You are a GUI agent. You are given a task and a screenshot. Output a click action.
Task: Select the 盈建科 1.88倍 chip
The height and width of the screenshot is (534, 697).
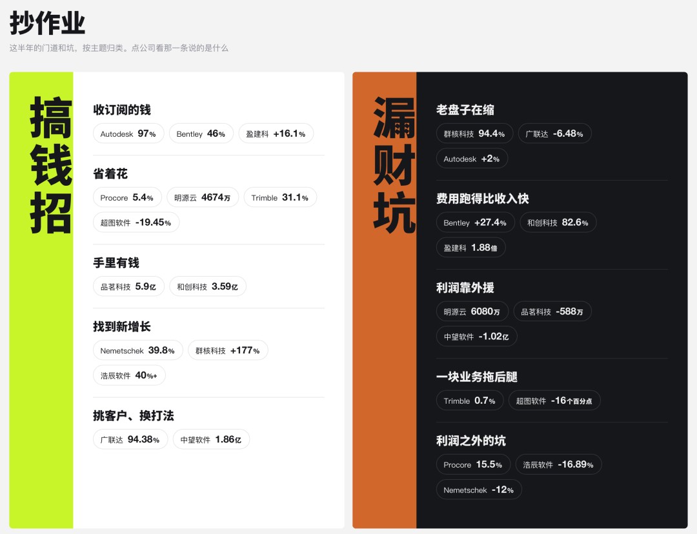point(470,248)
